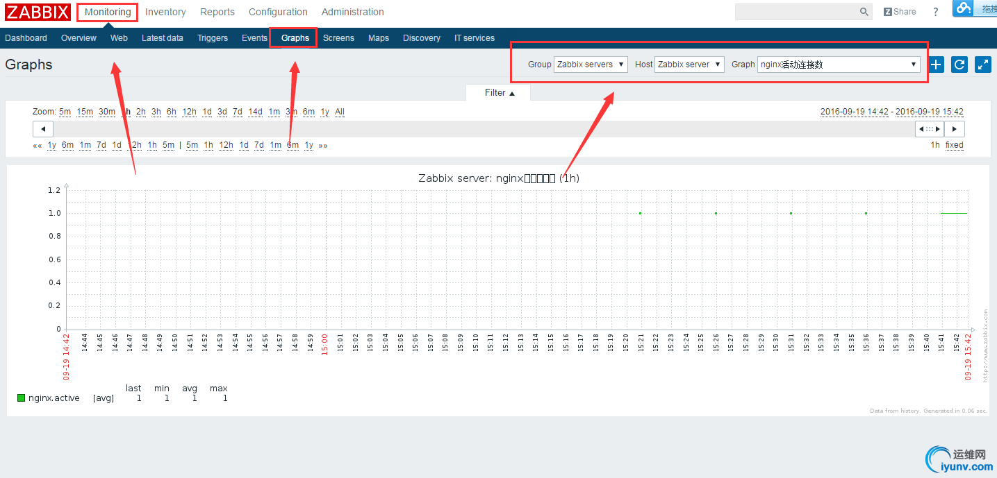Click the double left «« navigation arrows
Screen dimensions: 997x478
(38, 146)
